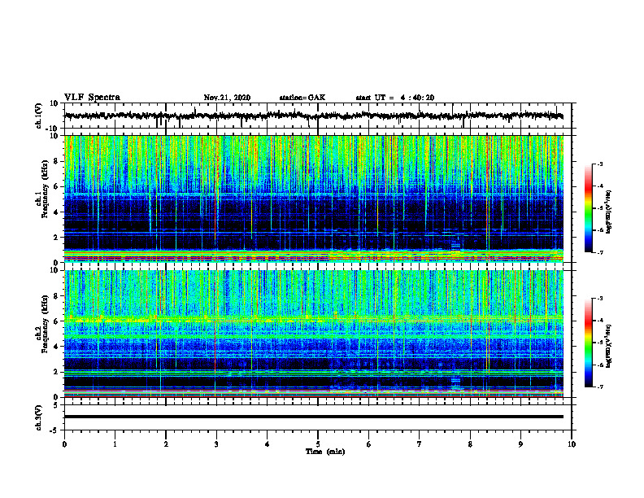The width and height of the screenshot is (644, 498).
Task: Click time axis tick label "0"
Action: [x=64, y=444]
